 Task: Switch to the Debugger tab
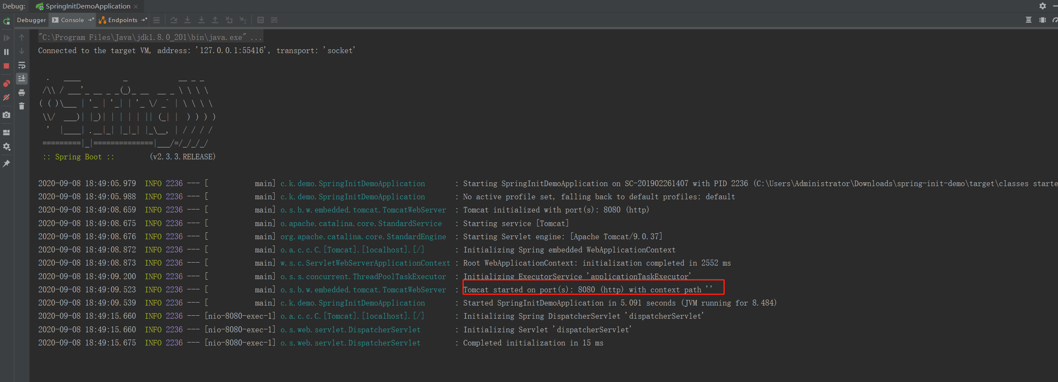coord(31,20)
